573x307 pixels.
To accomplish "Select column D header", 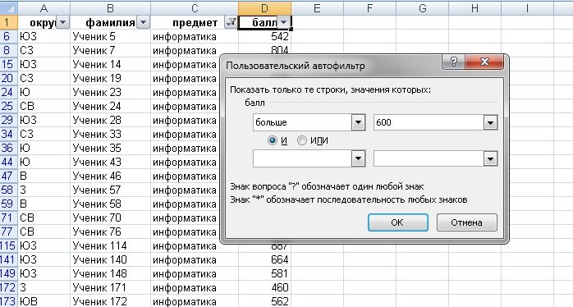I will click(x=264, y=8).
